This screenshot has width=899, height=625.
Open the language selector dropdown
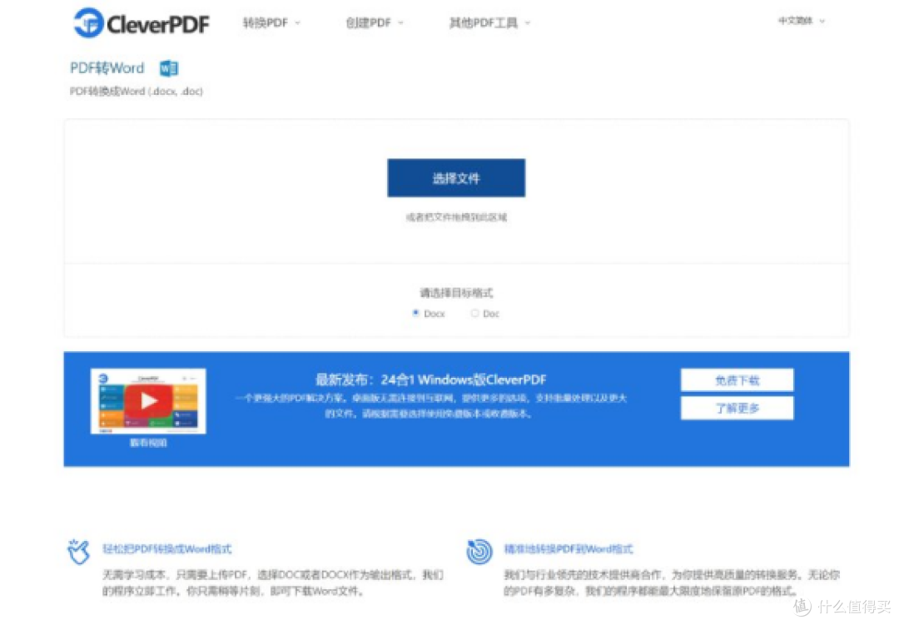[802, 21]
